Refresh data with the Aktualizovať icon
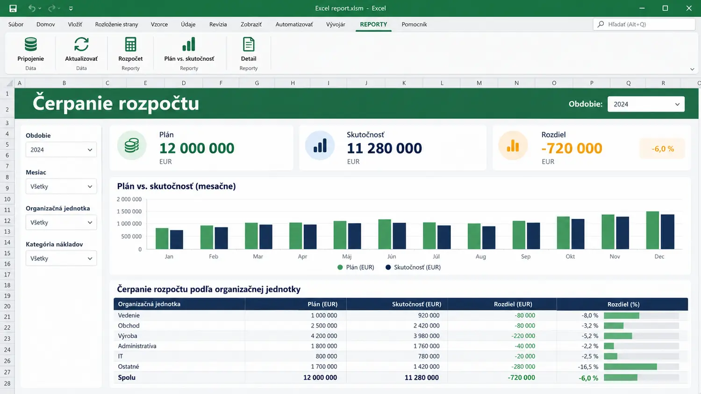Image resolution: width=701 pixels, height=394 pixels. point(81,44)
